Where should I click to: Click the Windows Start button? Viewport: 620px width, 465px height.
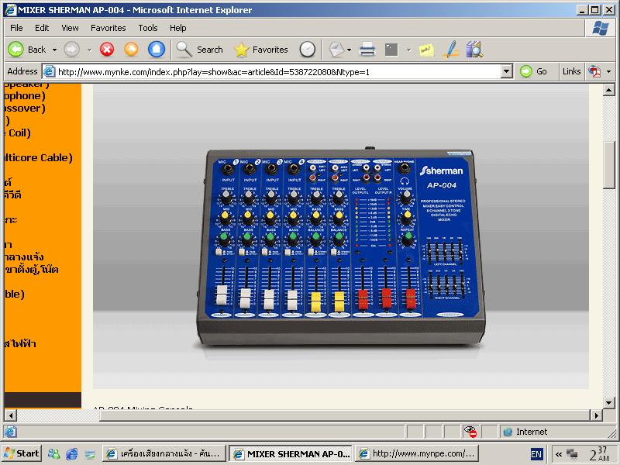(x=22, y=453)
